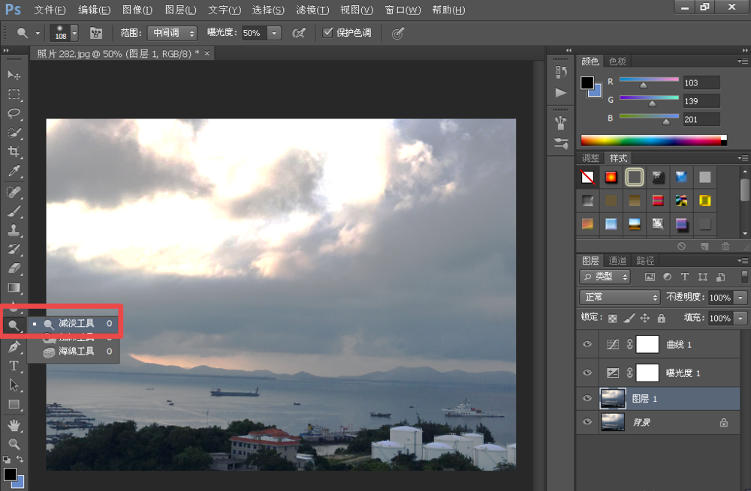
Task: Select the Crop tool
Action: click(x=14, y=152)
